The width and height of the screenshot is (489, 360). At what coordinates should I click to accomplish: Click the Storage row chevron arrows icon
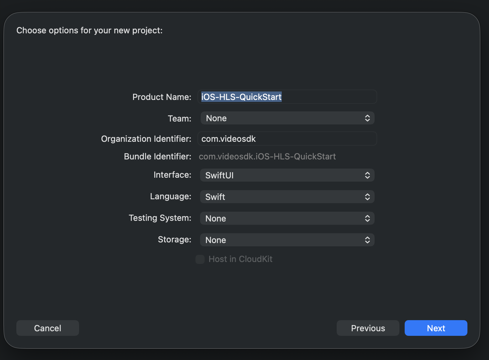pos(367,240)
